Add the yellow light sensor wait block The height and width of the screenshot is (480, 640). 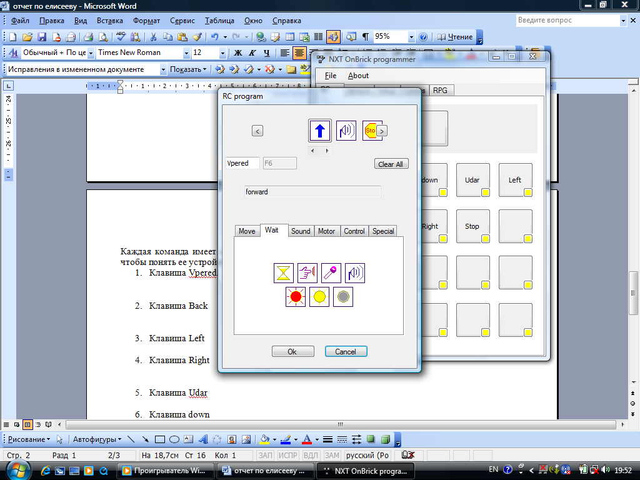tap(319, 297)
